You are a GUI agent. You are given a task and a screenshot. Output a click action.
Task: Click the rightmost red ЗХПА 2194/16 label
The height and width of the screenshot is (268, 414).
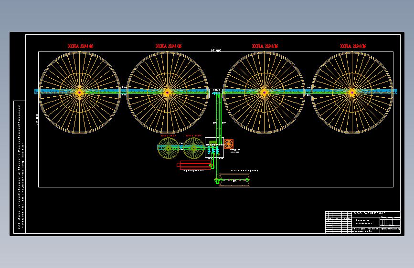tap(353, 46)
